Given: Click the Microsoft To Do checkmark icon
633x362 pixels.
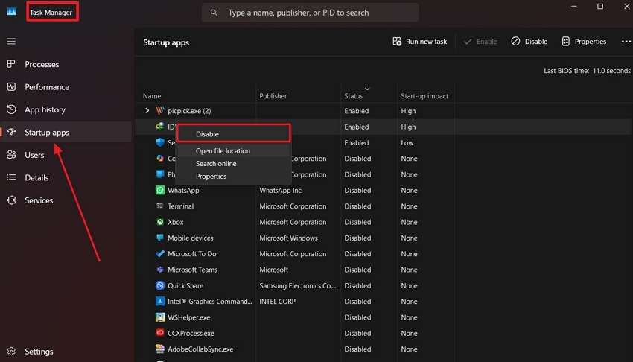Looking at the screenshot, I should [160, 253].
